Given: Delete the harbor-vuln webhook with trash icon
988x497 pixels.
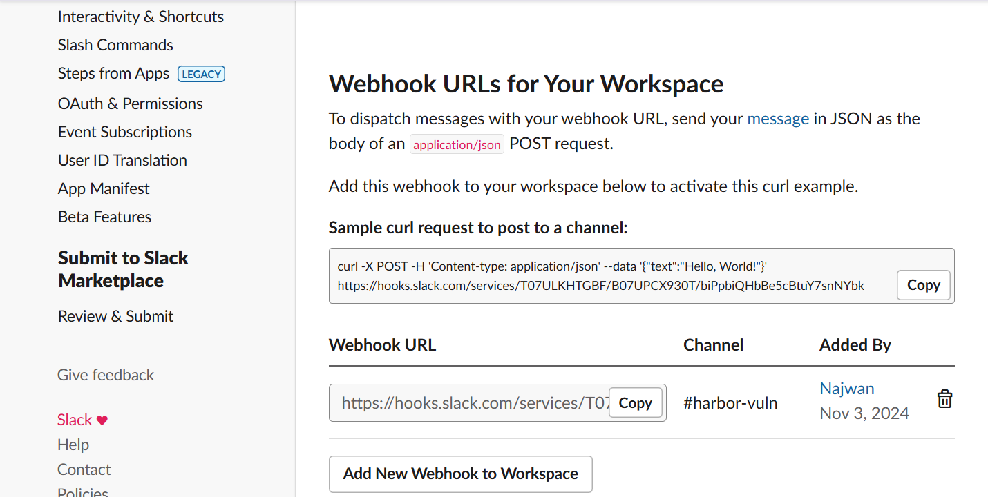Looking at the screenshot, I should [x=944, y=399].
